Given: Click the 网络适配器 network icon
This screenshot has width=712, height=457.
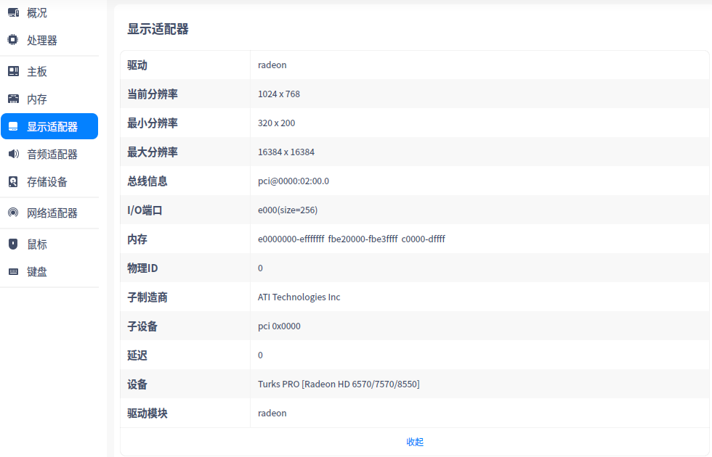Looking at the screenshot, I should tap(13, 213).
